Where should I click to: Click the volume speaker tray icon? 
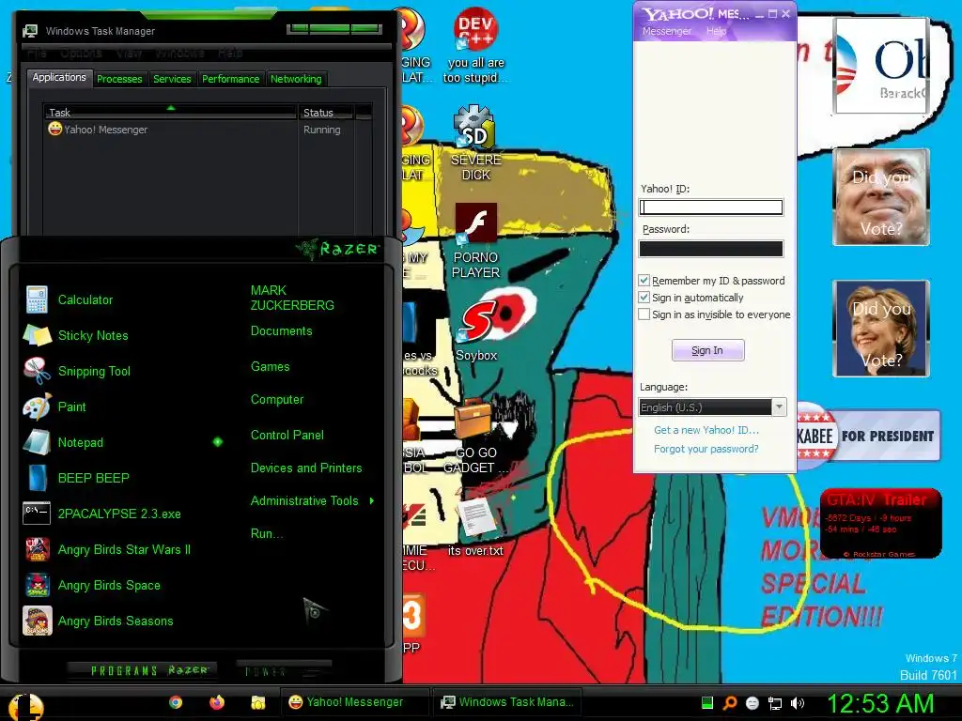click(x=798, y=703)
